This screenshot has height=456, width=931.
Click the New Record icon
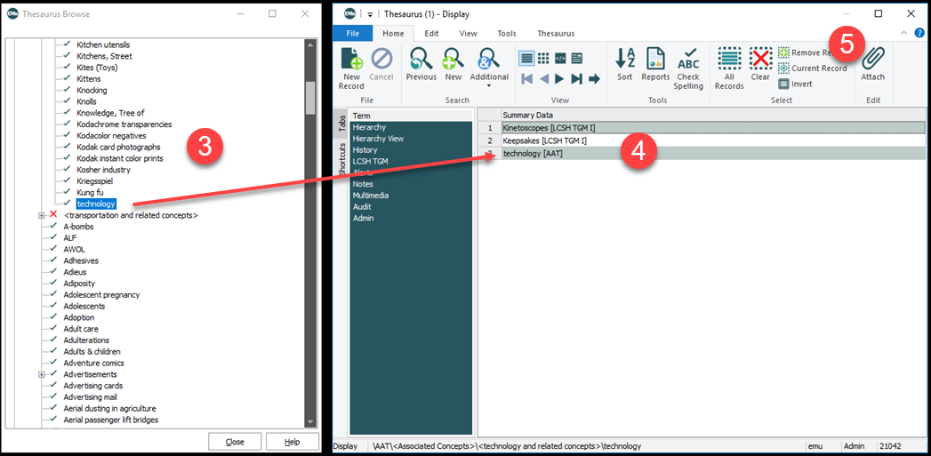(351, 60)
